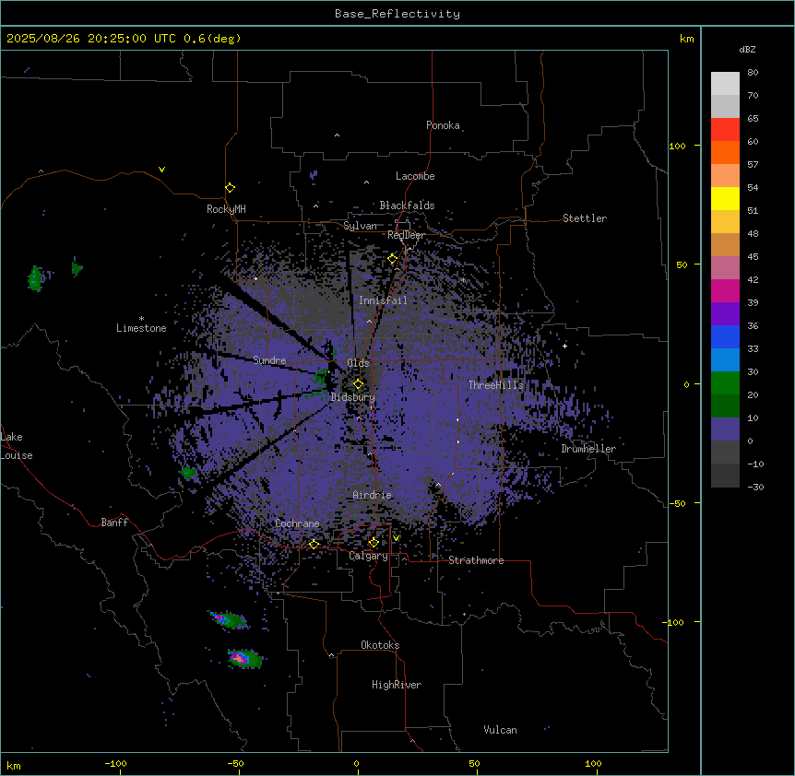795x776 pixels.
Task: Click the RockyMH city label
Action: 226,209
